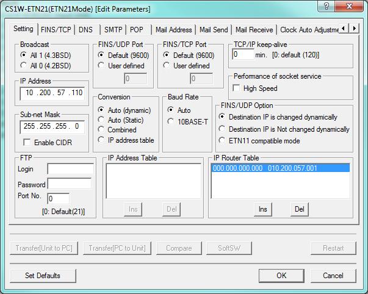Image resolution: width=368 pixels, height=294 pixels.
Task: Click the SoftSW button
Action: tap(229, 248)
